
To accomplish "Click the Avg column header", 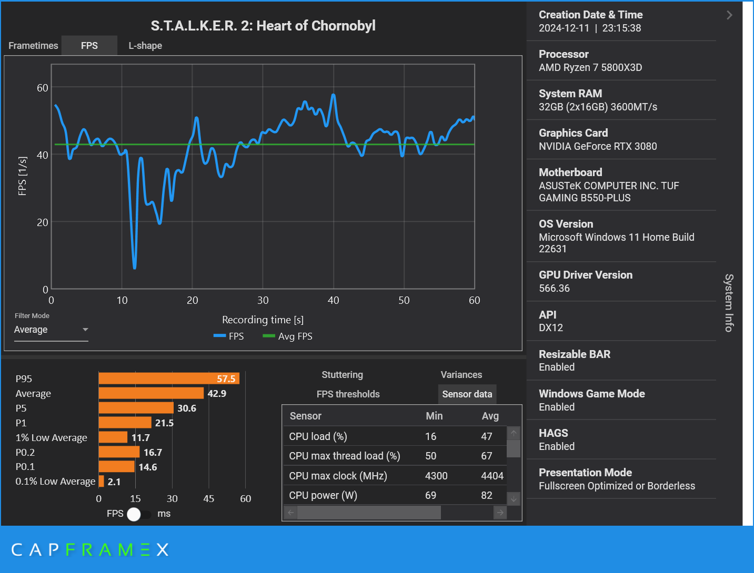I will coord(490,416).
